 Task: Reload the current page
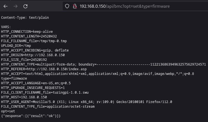coord(25,6)
